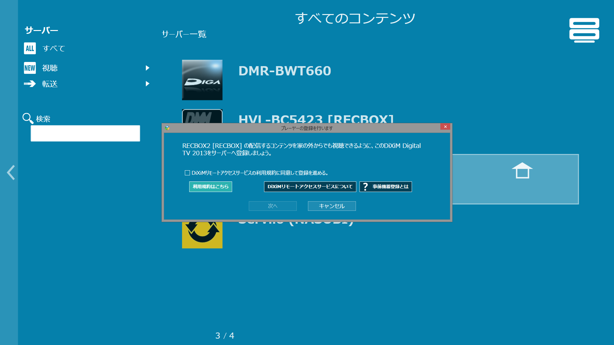Viewport: 614px width, 345px height.
Task: Click the small application icon in the dialog titlebar
Action: (x=167, y=127)
